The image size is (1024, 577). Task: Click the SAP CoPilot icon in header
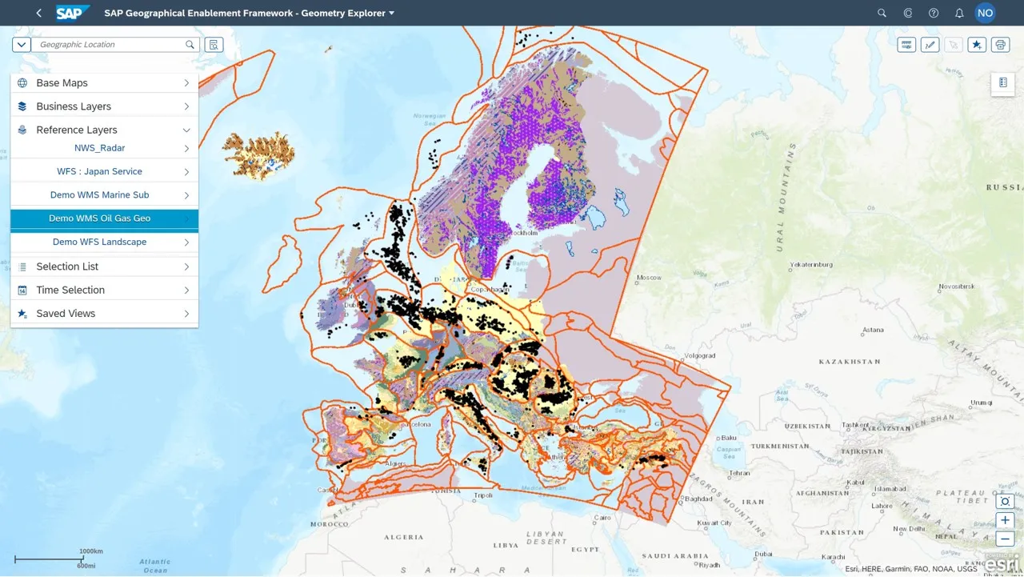point(908,13)
